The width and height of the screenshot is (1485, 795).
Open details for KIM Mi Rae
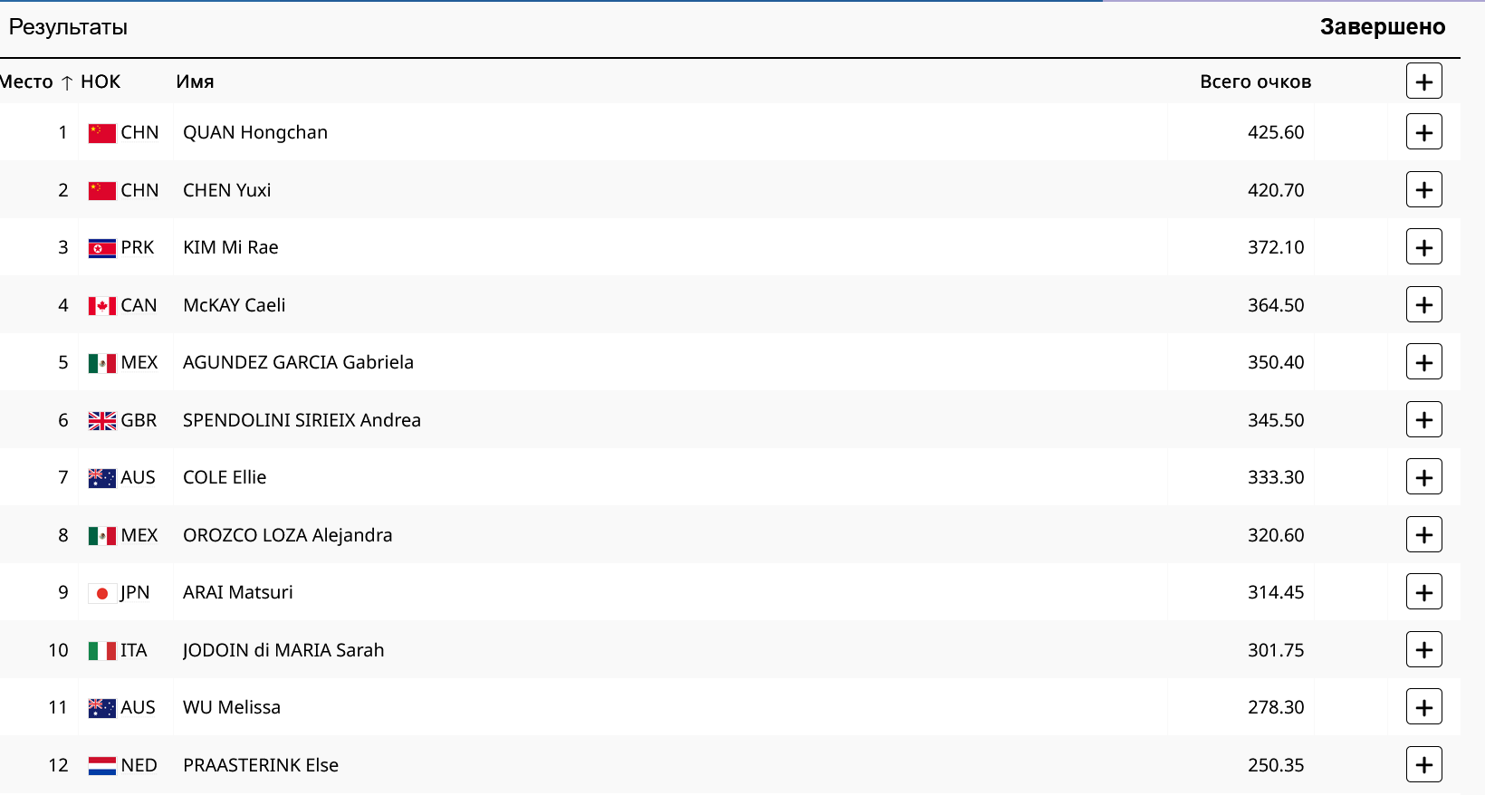click(1423, 247)
